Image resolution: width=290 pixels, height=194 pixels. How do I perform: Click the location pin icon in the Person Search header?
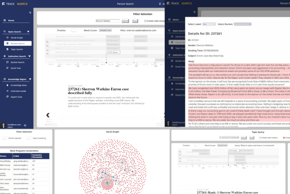pyautogui.click(x=160, y=4)
